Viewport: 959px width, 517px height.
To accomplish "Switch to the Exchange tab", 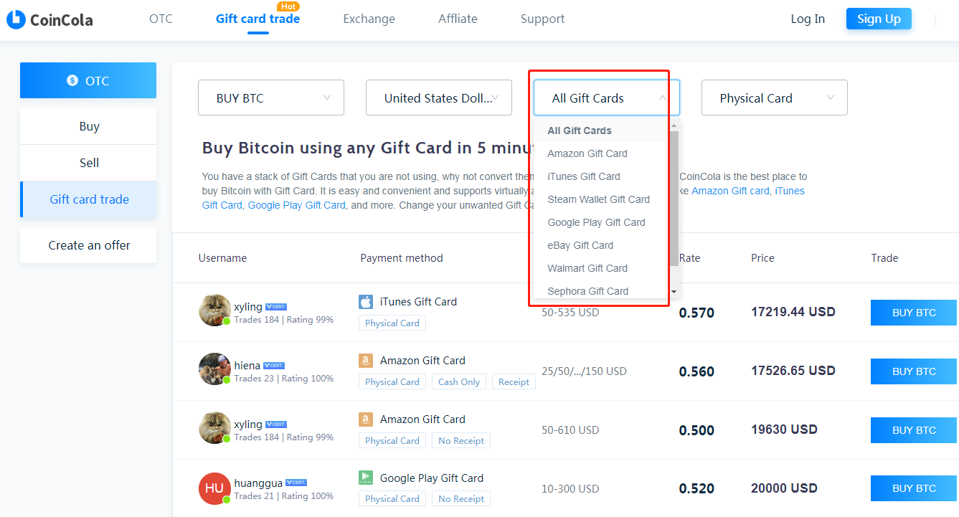I will (369, 19).
